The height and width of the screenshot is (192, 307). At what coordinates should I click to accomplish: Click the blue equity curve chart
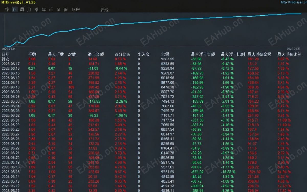tap(153, 29)
